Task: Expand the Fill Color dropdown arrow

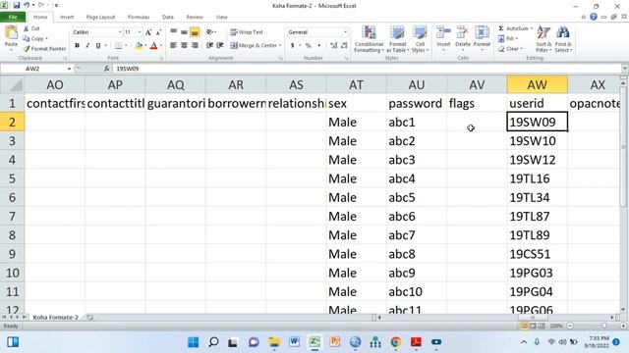Action: [145, 46]
